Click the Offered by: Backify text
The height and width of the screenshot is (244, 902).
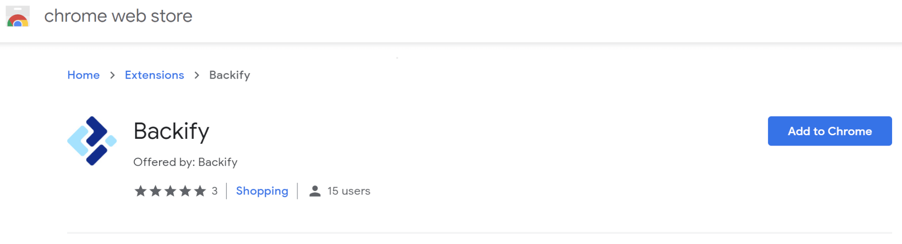[x=185, y=162]
